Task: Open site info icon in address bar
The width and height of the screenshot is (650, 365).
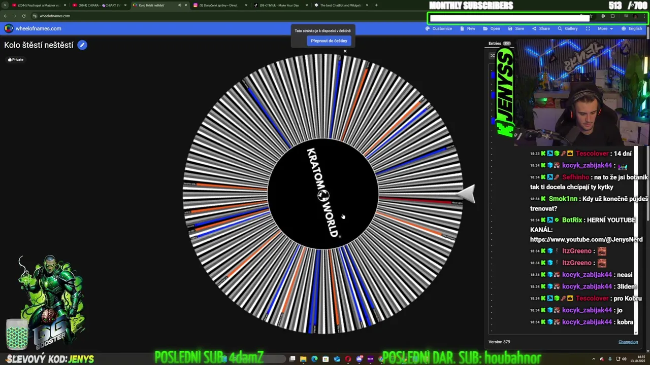Action: click(35, 16)
